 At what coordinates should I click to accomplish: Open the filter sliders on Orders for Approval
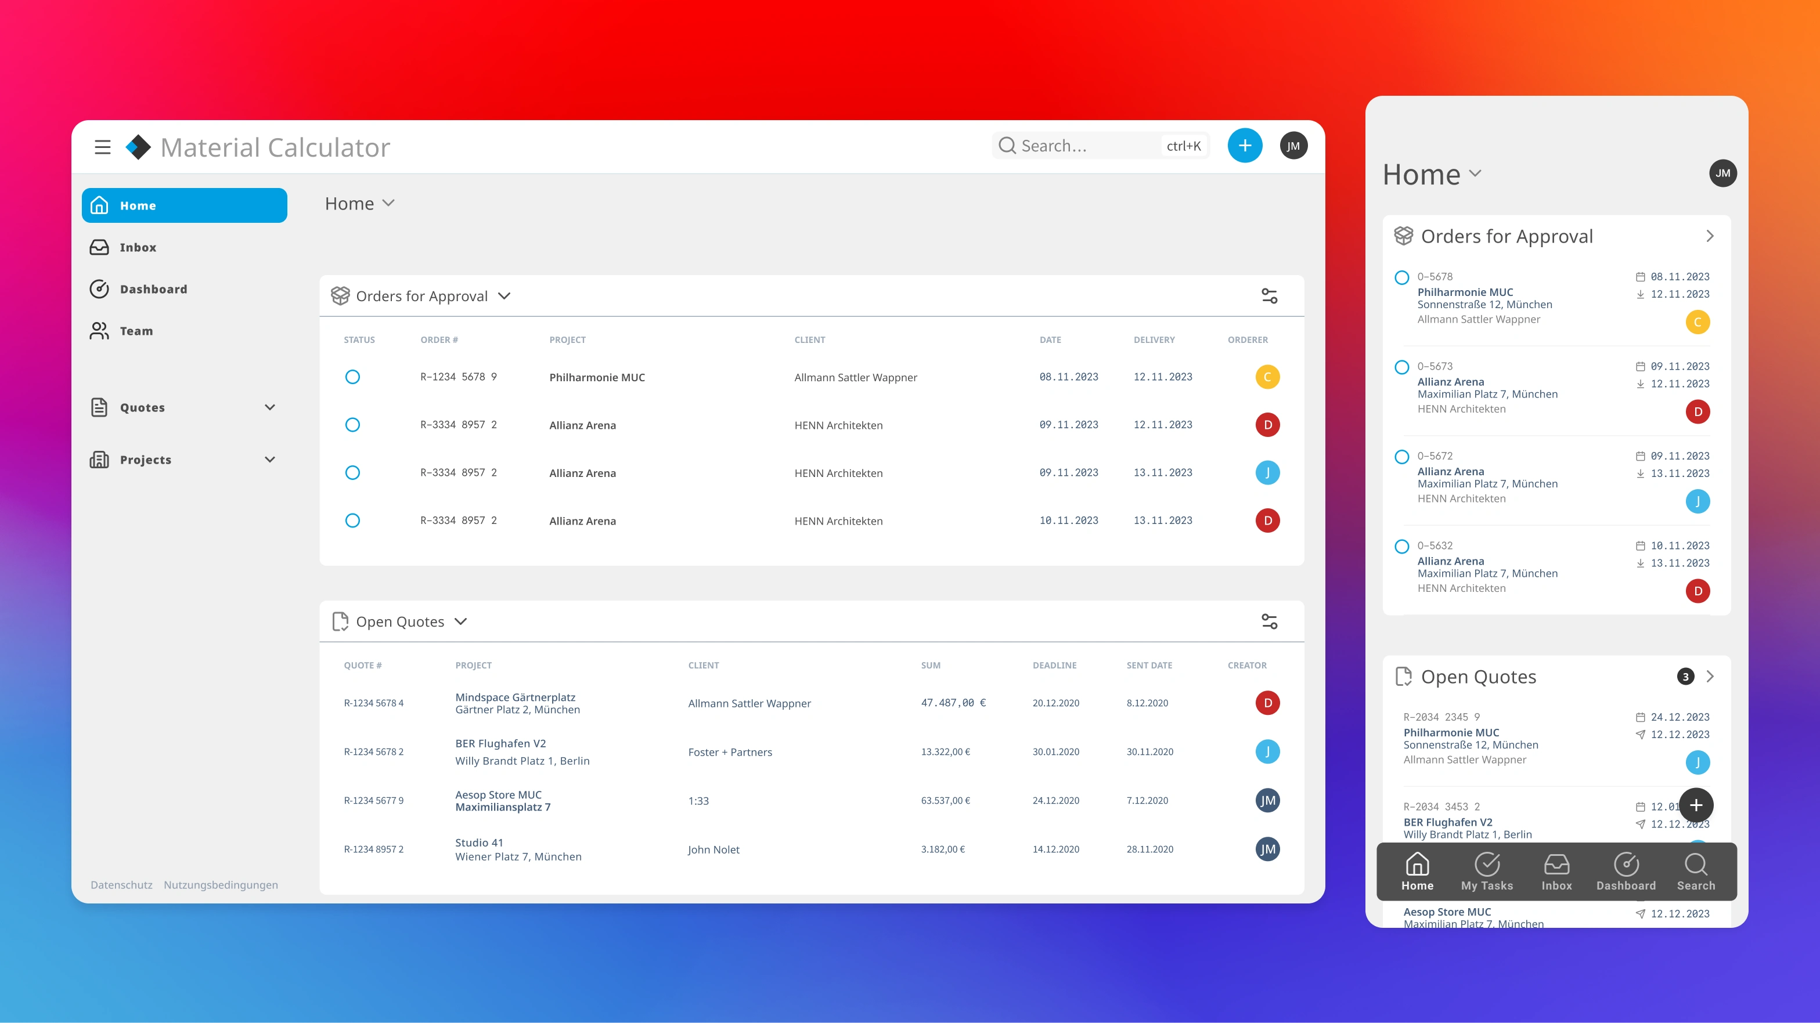pos(1269,296)
